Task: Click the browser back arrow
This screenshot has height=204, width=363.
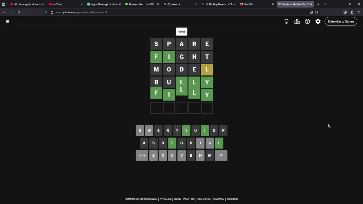Action: [5, 12]
